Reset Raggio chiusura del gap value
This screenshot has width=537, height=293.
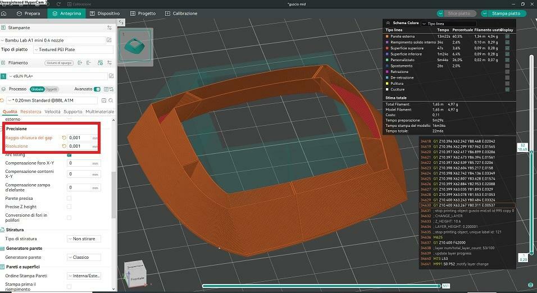coord(63,138)
